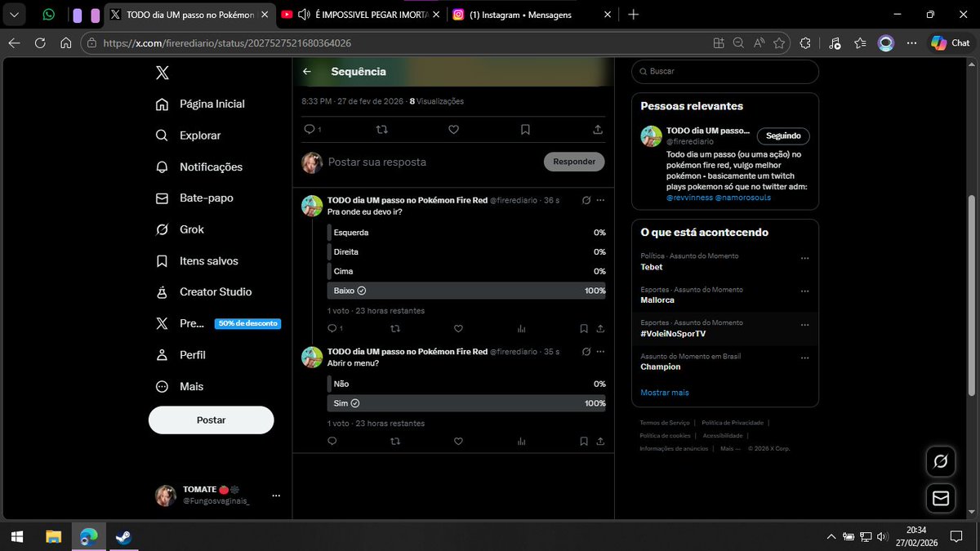Image resolution: width=980 pixels, height=551 pixels.
Task: Select the Não poll option
Action: [466, 384]
